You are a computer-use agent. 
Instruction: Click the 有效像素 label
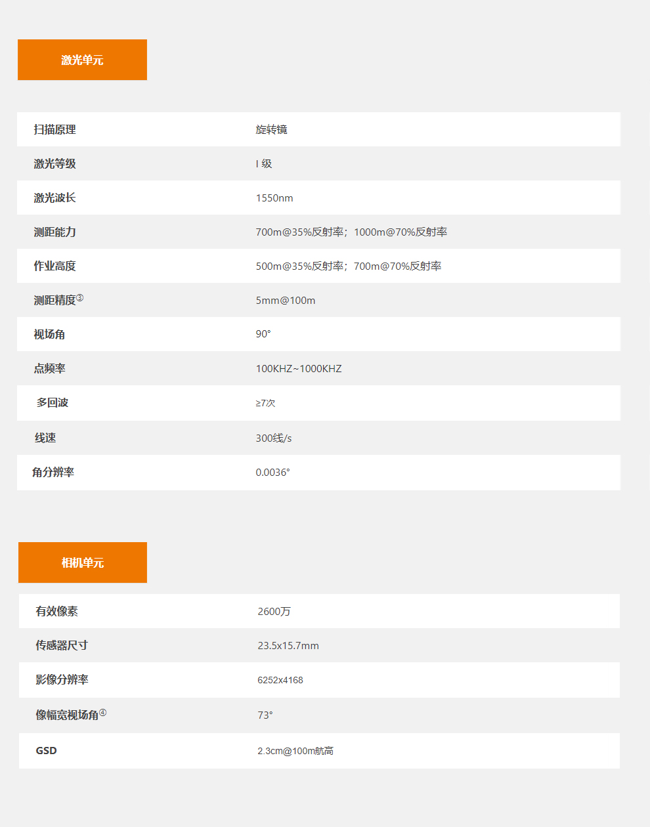(57, 612)
